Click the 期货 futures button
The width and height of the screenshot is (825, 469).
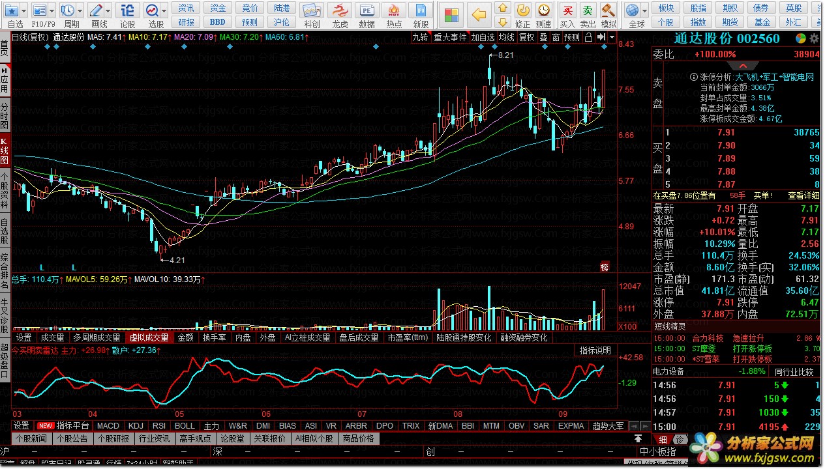point(730,23)
